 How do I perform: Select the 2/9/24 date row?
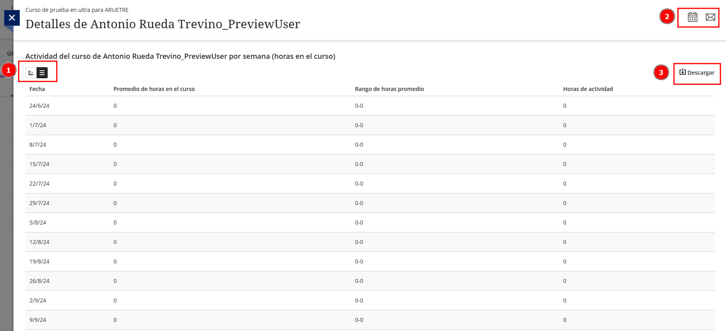(x=38, y=300)
